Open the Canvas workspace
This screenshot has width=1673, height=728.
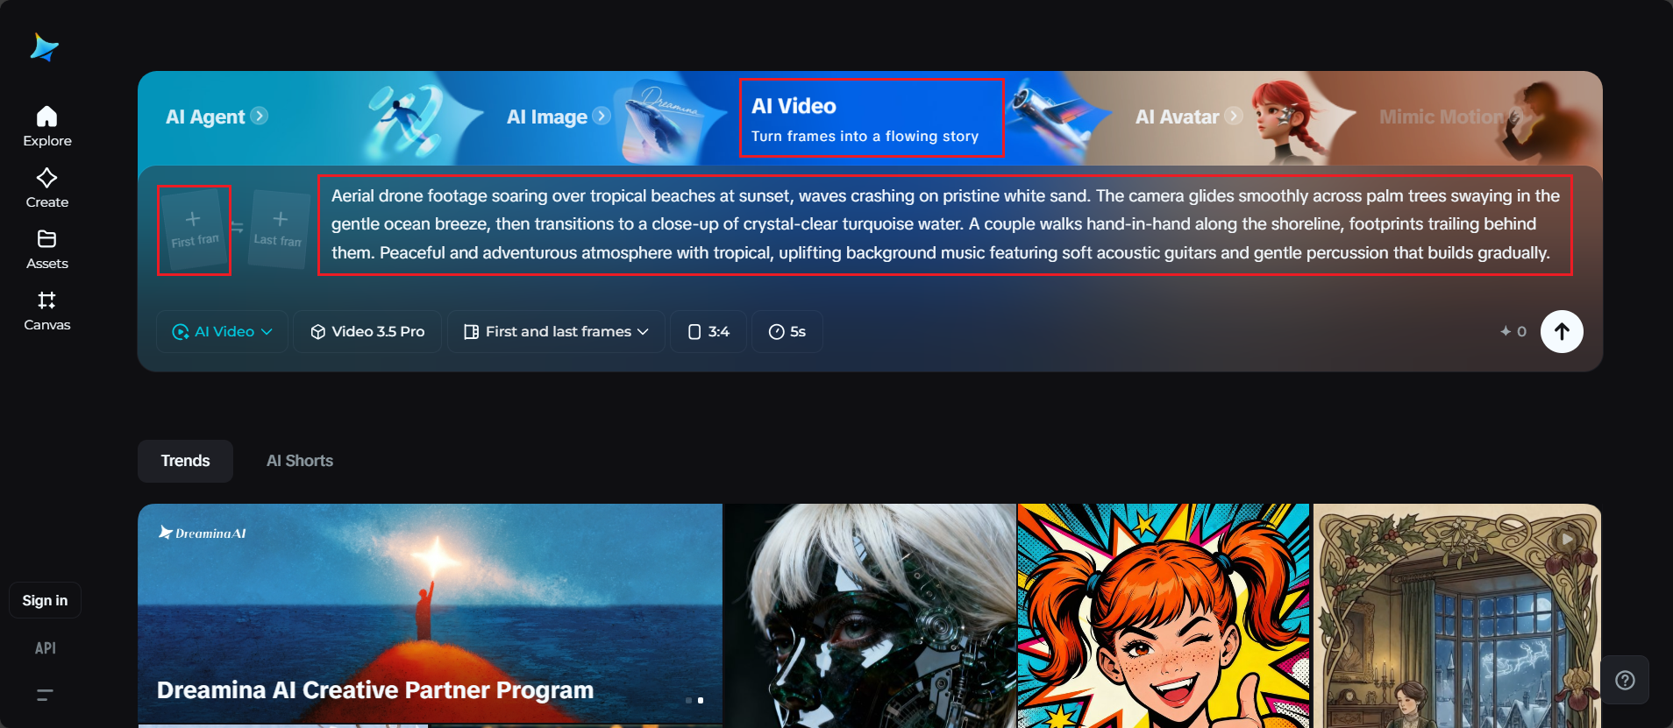(47, 311)
